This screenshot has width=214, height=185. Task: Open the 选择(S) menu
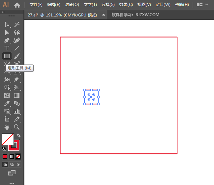pyautogui.click(x=108, y=5)
